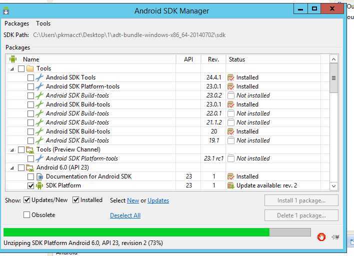Check the Tools group checkbox

coord(21,68)
